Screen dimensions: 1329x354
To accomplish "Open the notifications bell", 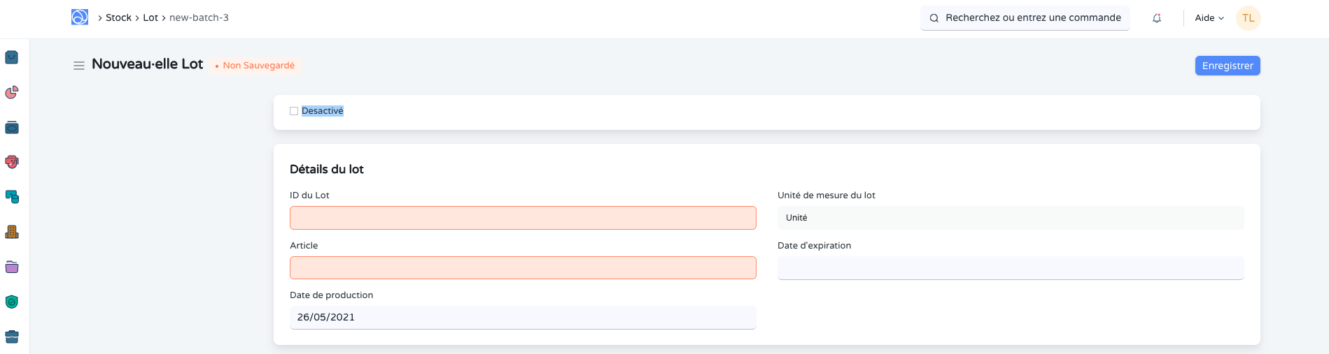I will [1157, 18].
